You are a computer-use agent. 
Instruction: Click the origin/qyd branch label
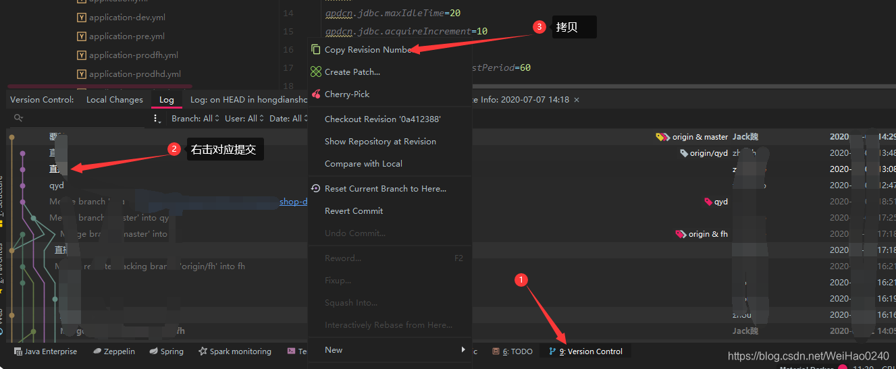709,153
